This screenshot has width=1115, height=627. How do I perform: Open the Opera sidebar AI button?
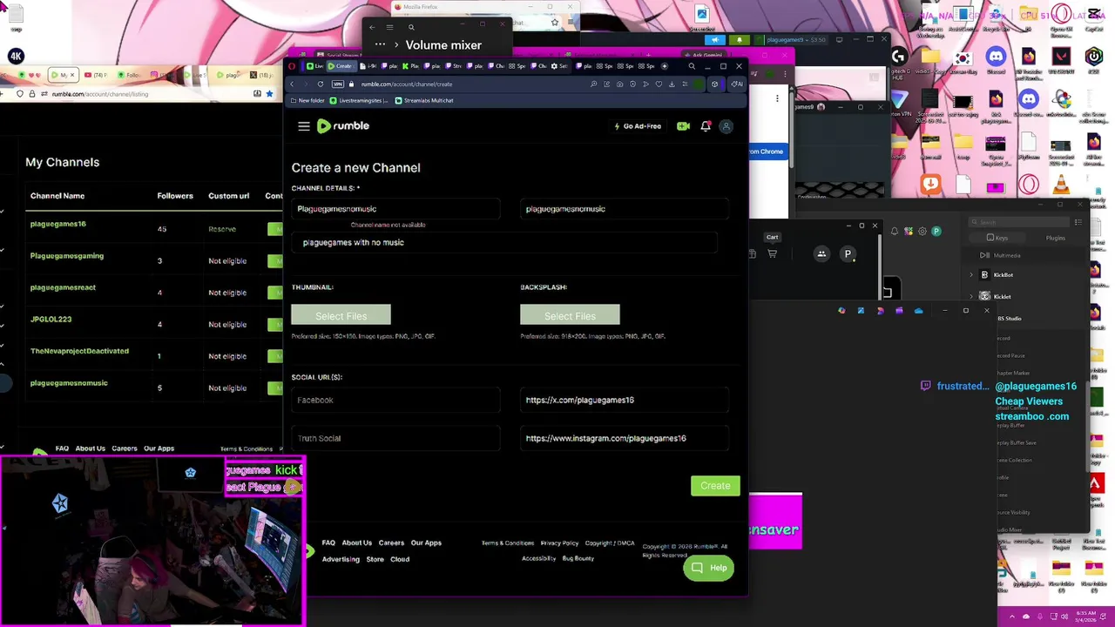(737, 84)
